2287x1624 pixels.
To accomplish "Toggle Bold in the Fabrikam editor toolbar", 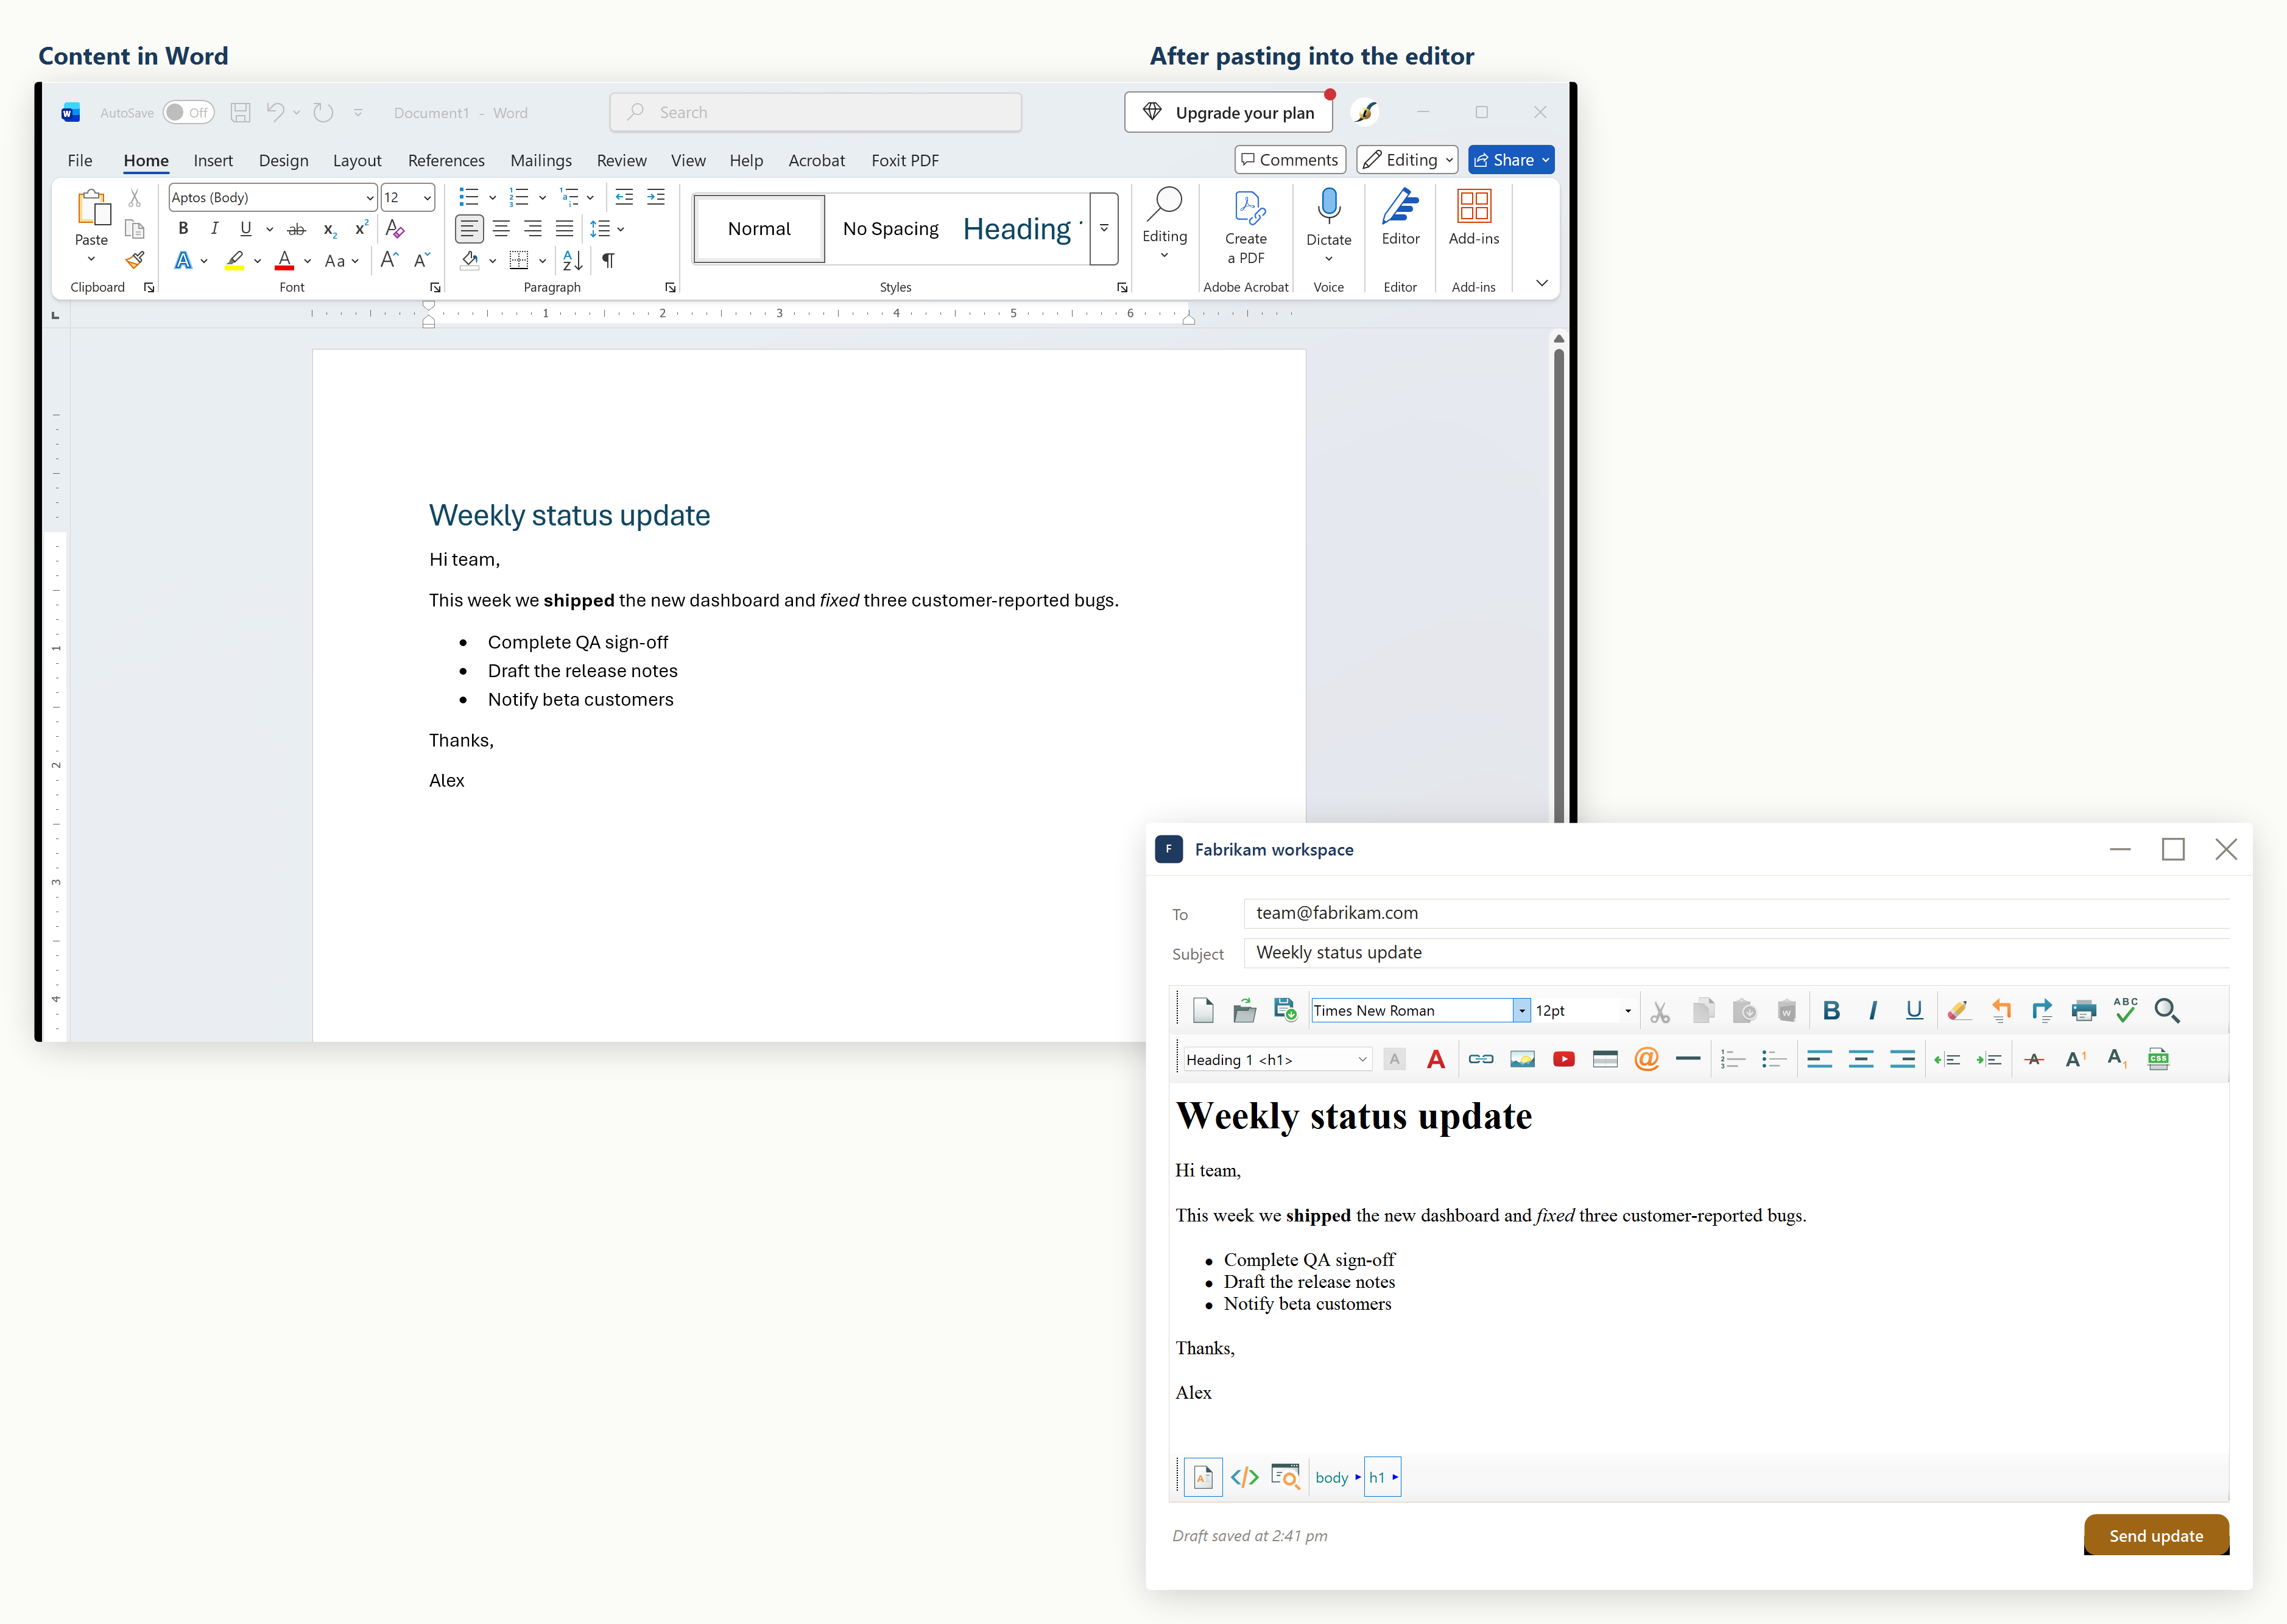I will [1831, 1010].
